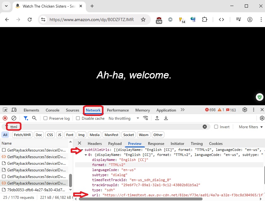The height and width of the screenshot is (201, 265).
Task: Clear the network log
Action: click(x=14, y=118)
